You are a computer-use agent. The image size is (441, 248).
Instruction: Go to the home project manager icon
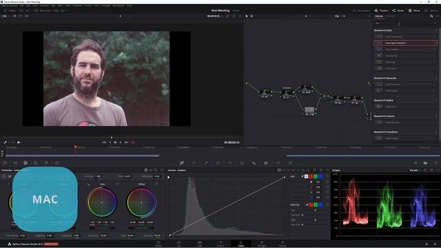427,244
